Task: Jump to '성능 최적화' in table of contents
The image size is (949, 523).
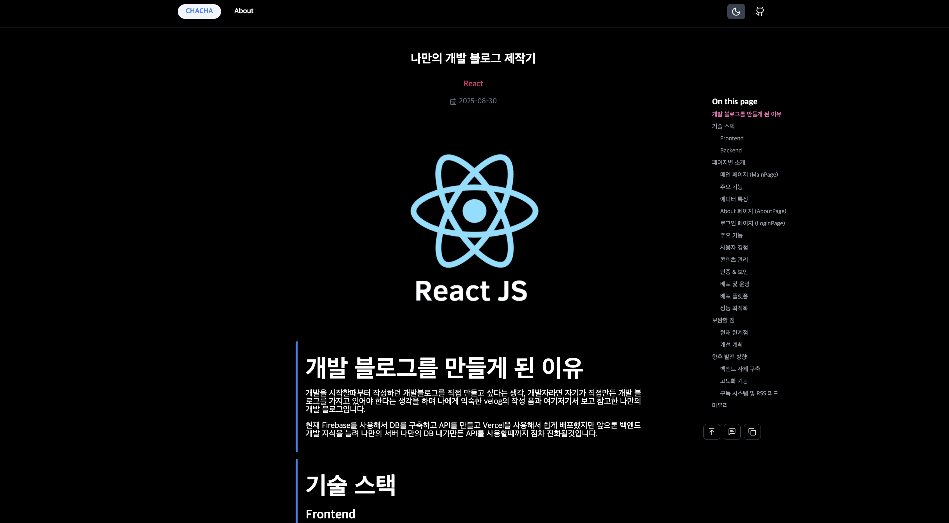Action: (x=734, y=308)
